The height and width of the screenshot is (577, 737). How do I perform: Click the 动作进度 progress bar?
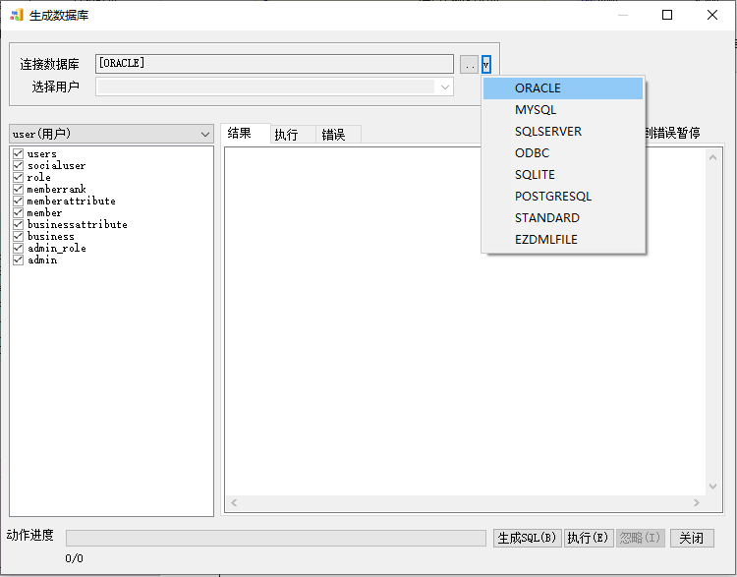pyautogui.click(x=276, y=538)
